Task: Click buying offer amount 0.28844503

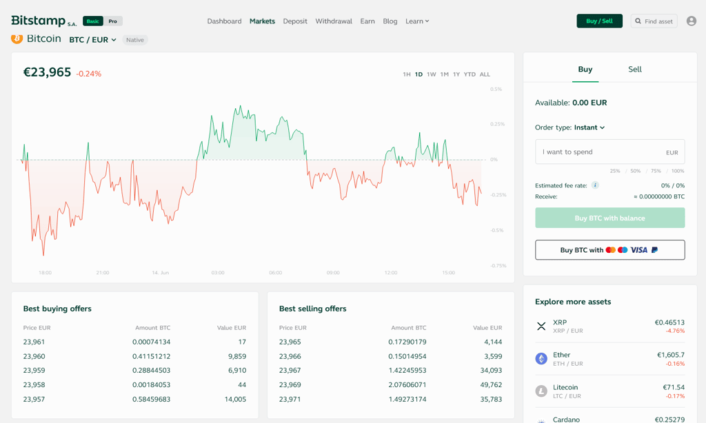Action: 151,371
